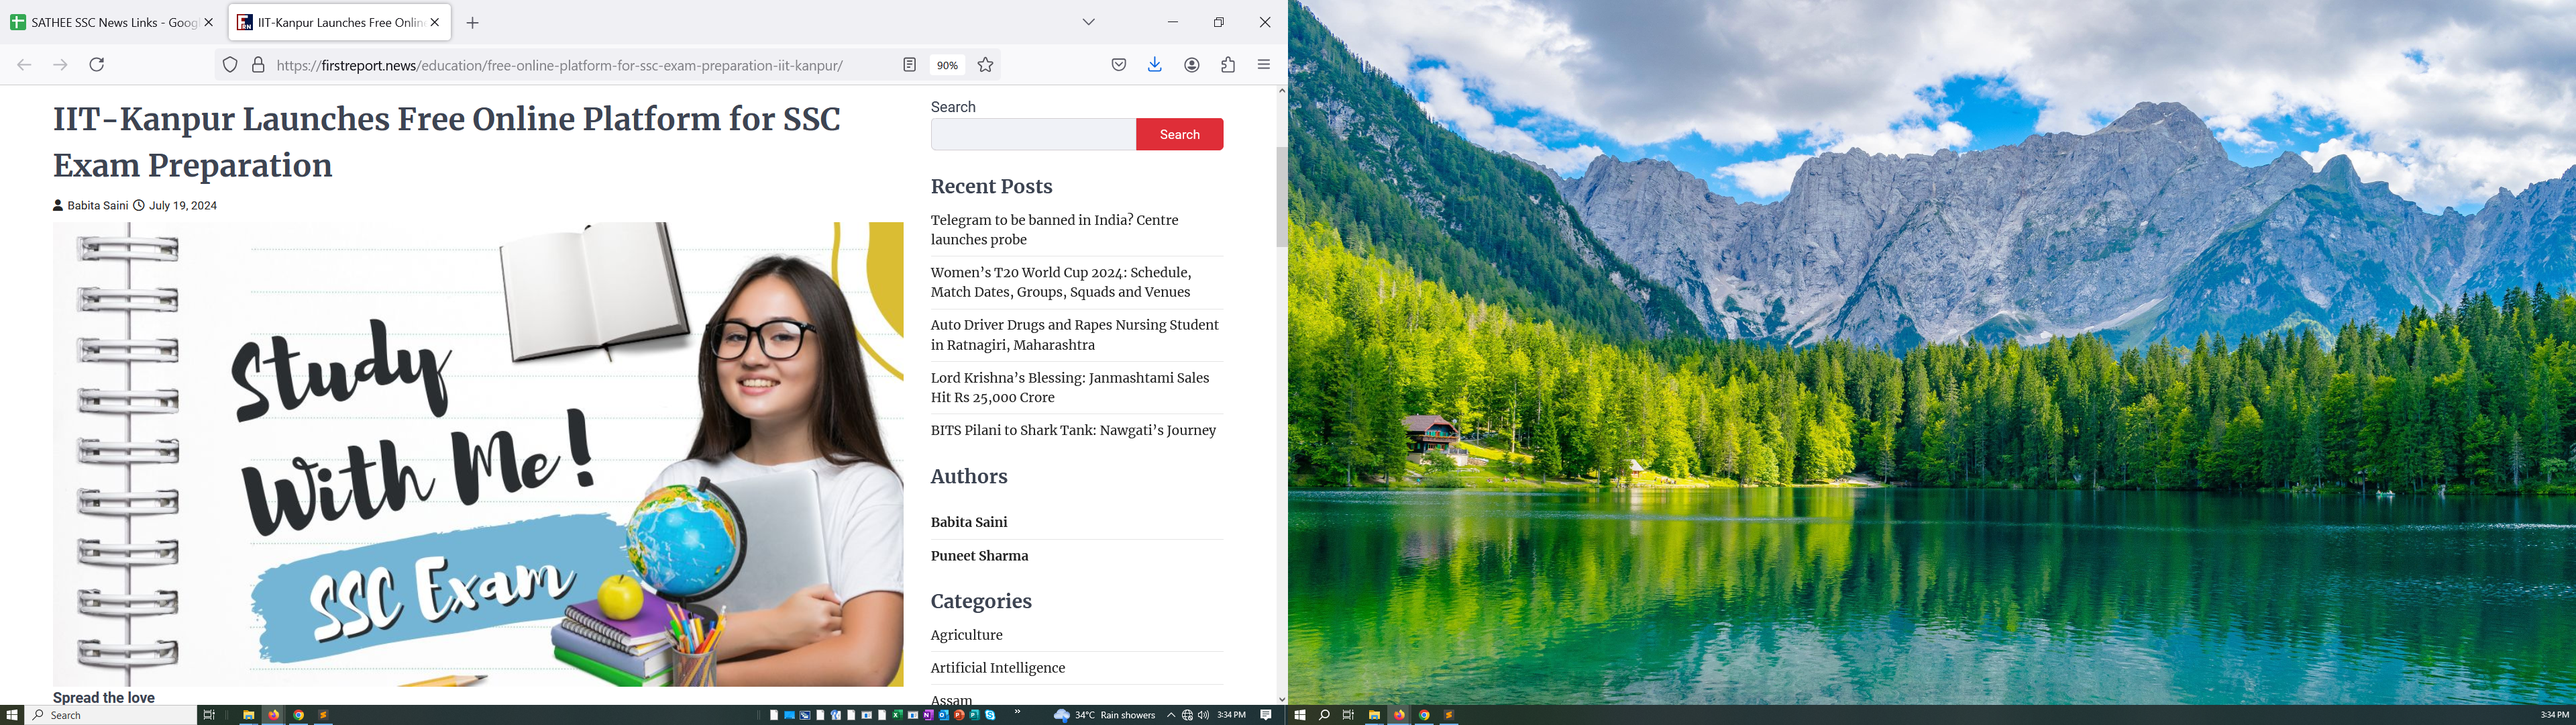Open the Artificial Intelligence category
This screenshot has width=2576, height=725.
[998, 668]
